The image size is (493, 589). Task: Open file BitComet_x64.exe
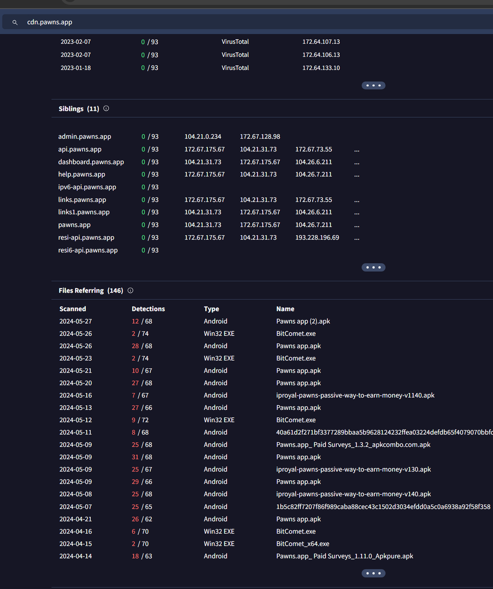(303, 543)
